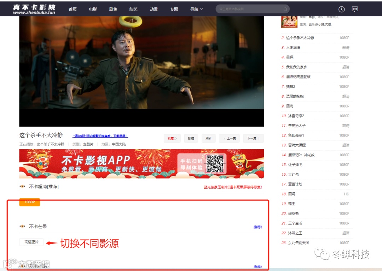Viewport: 382px width, 271px height.
Task: Click the 不卡超清[推荐] source heading
Action: click(x=44, y=186)
